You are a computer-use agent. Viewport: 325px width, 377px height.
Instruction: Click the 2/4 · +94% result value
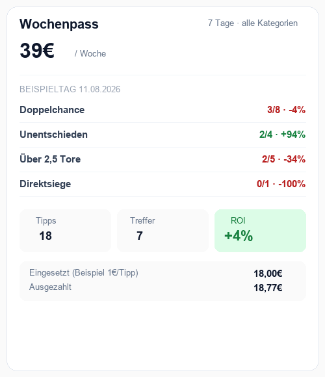click(282, 135)
